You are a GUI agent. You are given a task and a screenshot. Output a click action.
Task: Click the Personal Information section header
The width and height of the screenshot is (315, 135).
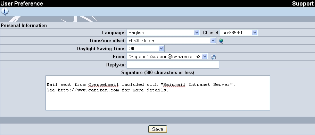click(x=24, y=25)
